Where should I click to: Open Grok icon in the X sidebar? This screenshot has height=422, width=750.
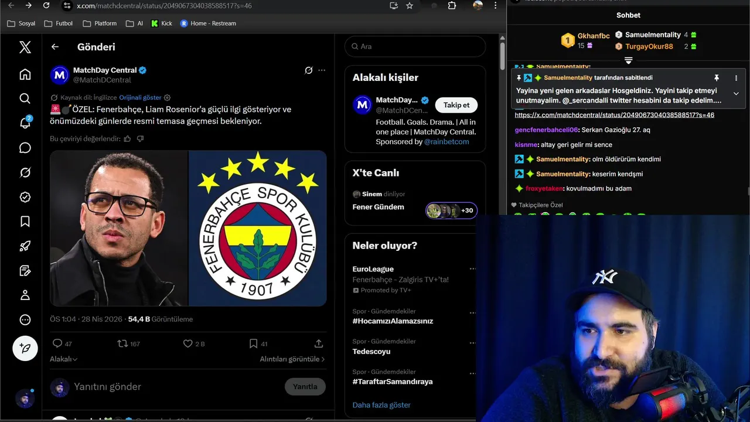[25, 172]
